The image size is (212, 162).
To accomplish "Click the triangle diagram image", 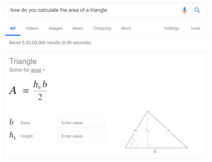I will pos(156,132).
